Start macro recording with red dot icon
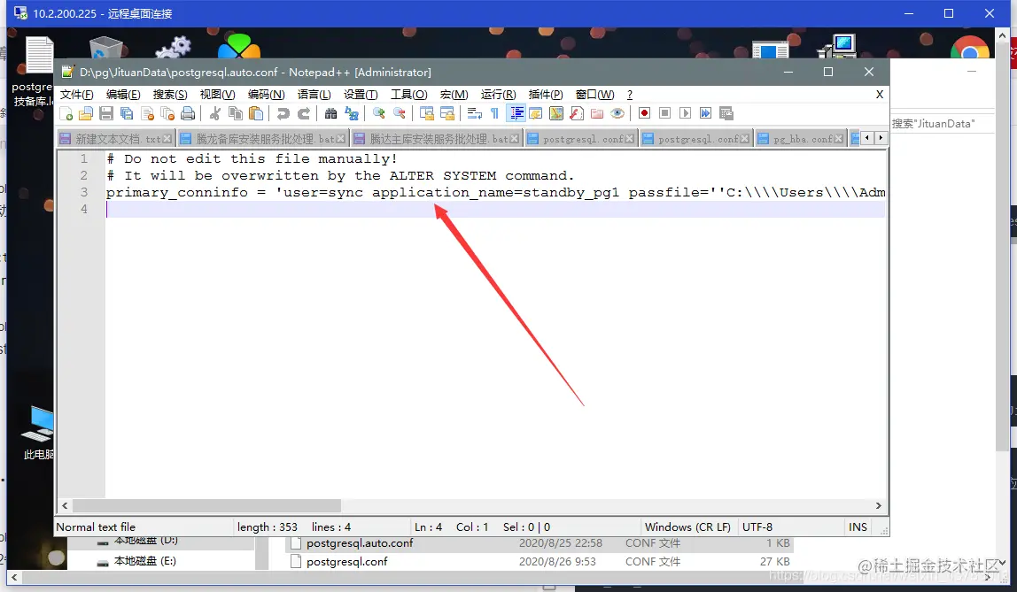The image size is (1017, 592). [x=644, y=114]
